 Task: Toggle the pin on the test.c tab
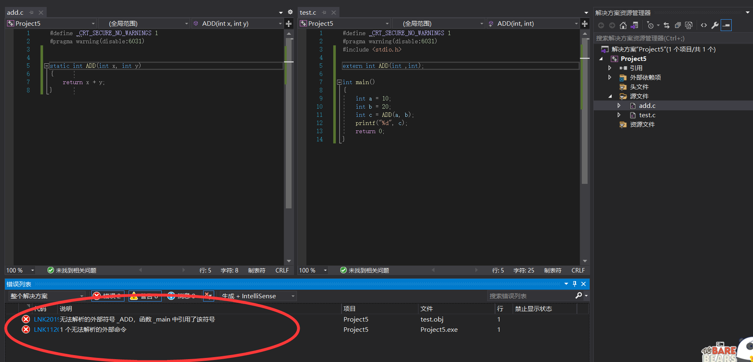[324, 13]
